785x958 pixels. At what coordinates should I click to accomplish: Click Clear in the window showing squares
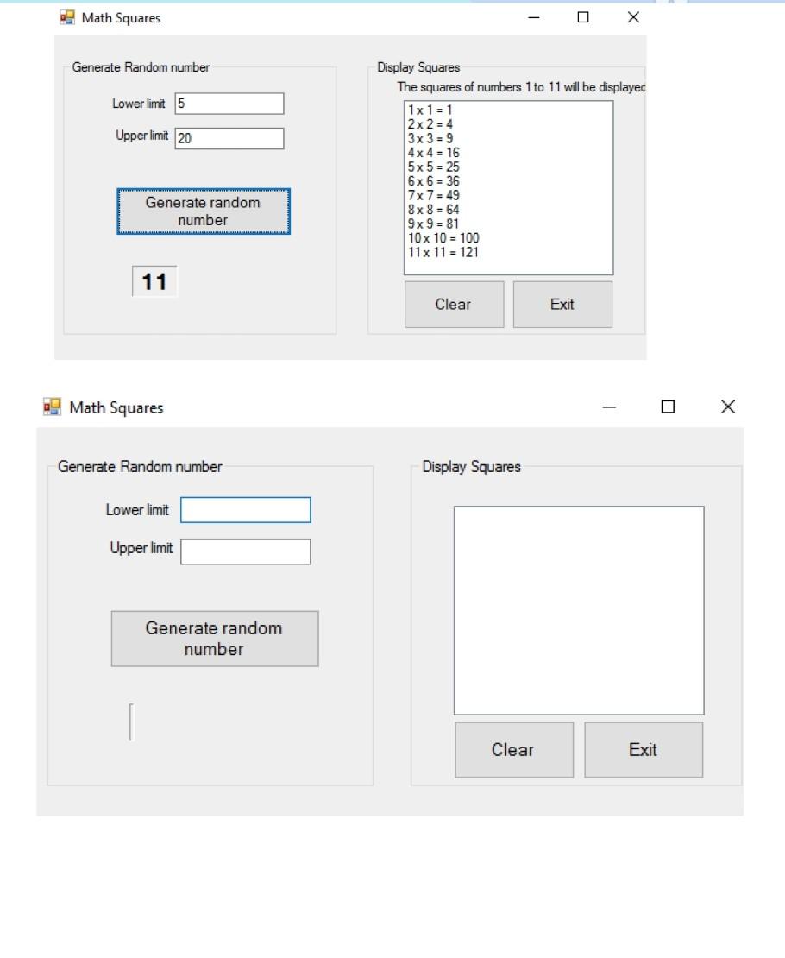(454, 305)
